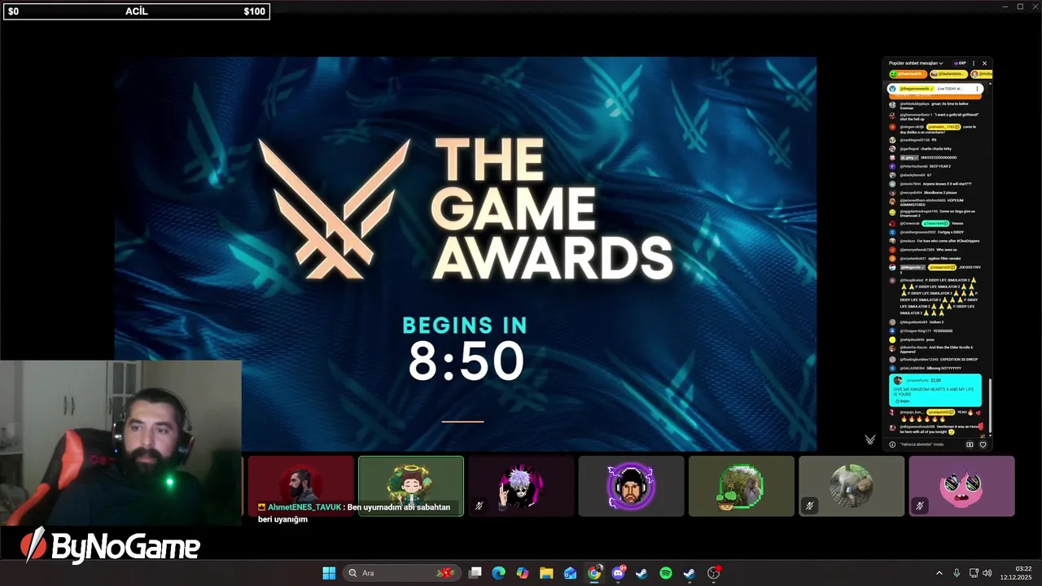The height and width of the screenshot is (586, 1042).
Task: Open the second Steam taskbar icon
Action: click(x=690, y=573)
